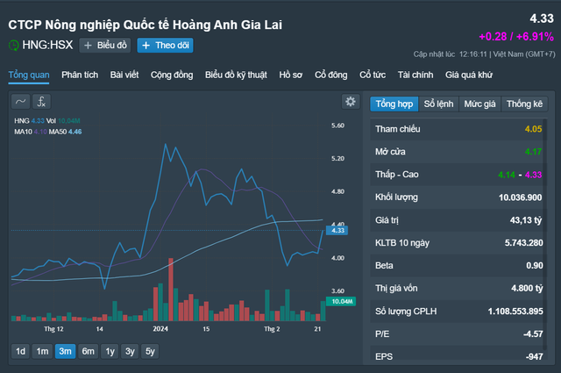Follow the stock with Theo dõi button
The image size is (561, 373).
point(165,46)
